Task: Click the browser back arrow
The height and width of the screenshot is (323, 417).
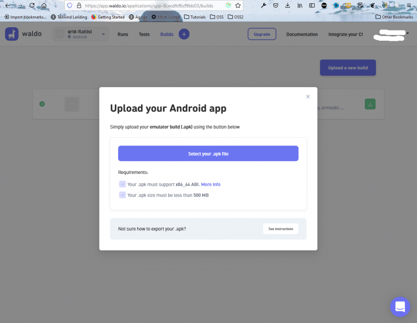Action: point(8,5)
